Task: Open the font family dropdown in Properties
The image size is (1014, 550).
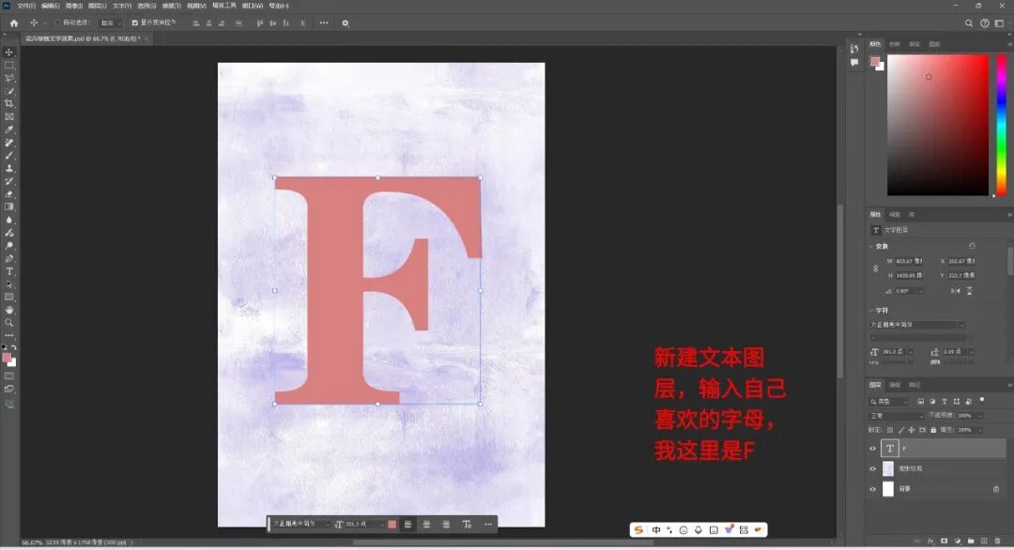Action: 917,325
